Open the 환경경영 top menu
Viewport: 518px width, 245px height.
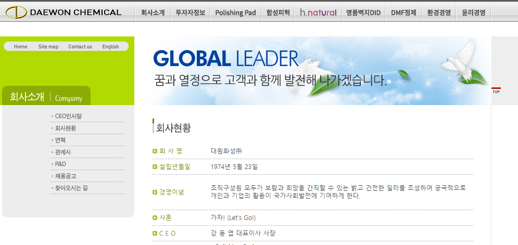(x=439, y=12)
